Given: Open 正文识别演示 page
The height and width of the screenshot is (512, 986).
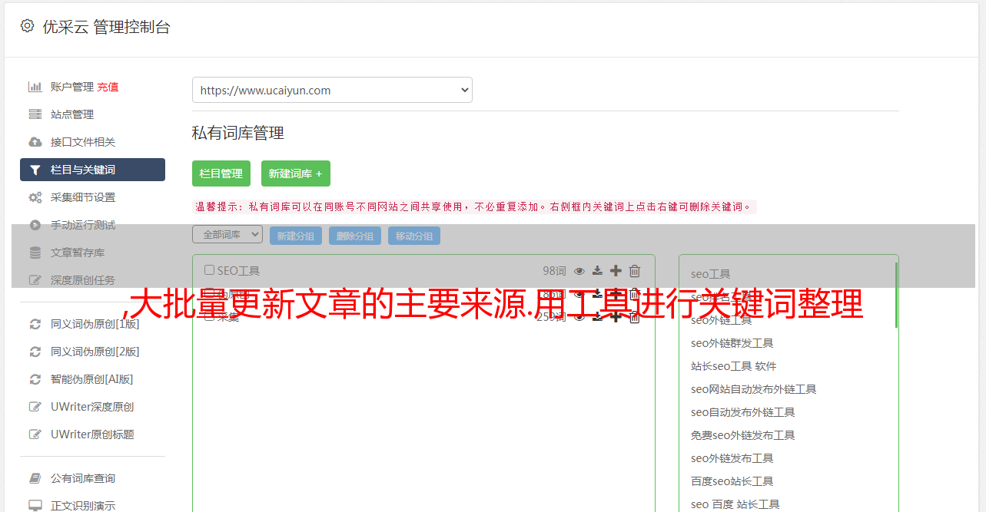Looking at the screenshot, I should [83, 506].
